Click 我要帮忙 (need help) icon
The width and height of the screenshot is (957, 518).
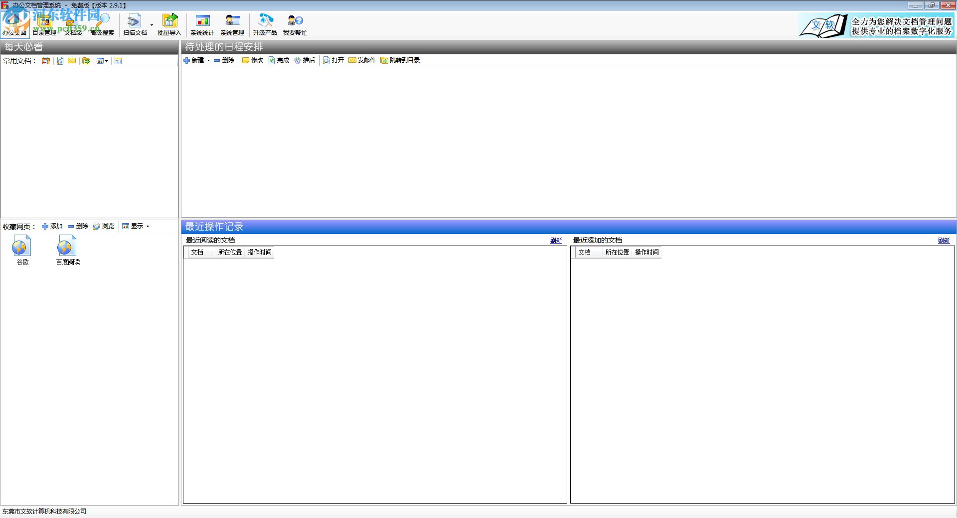[295, 25]
